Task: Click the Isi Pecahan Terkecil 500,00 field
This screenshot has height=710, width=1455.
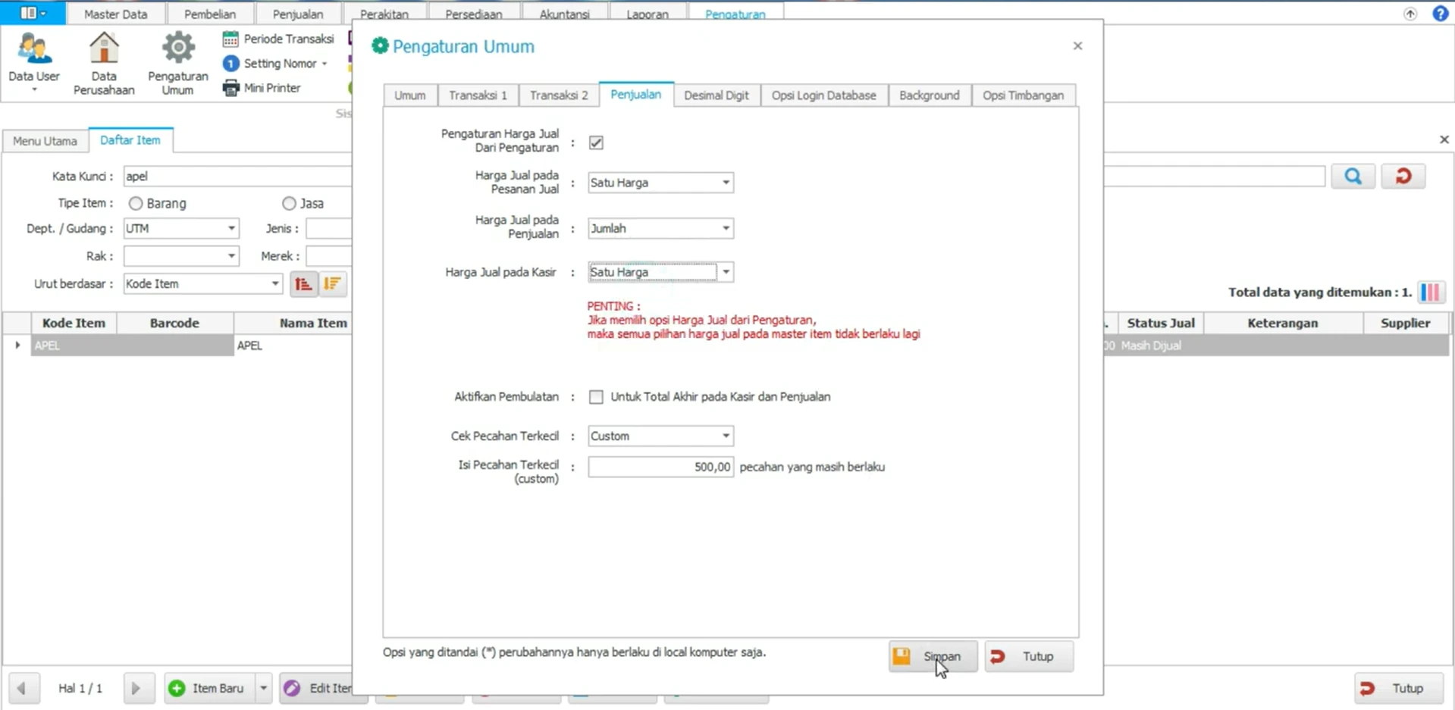Action: (660, 467)
